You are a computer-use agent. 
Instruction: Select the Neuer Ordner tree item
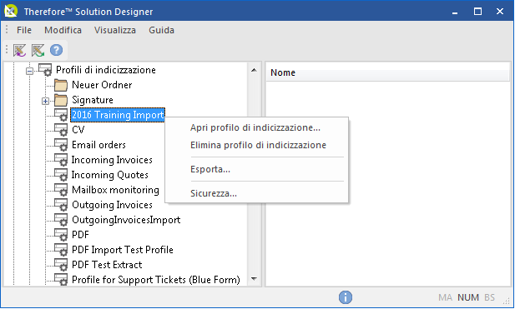102,85
